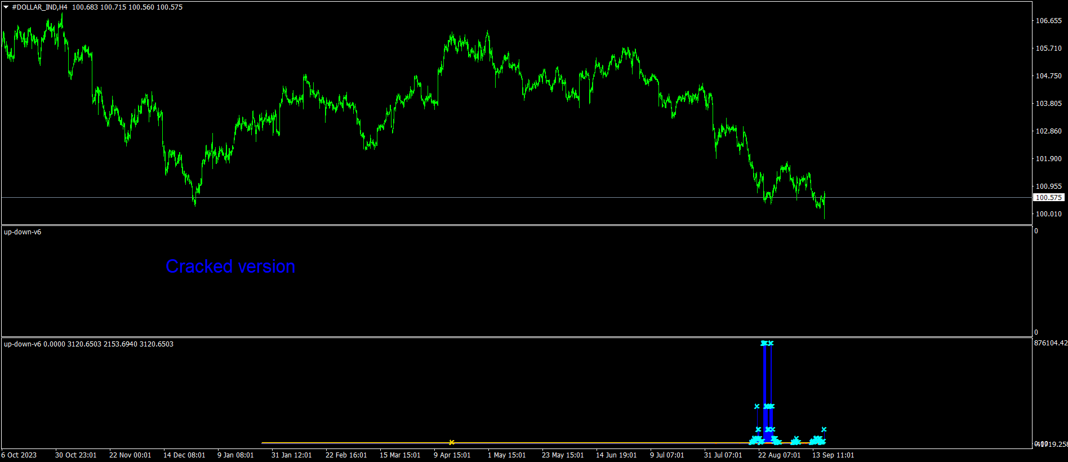Click the 9 Apr 15:01 time axis label
1068x462 pixels.
coord(451,455)
